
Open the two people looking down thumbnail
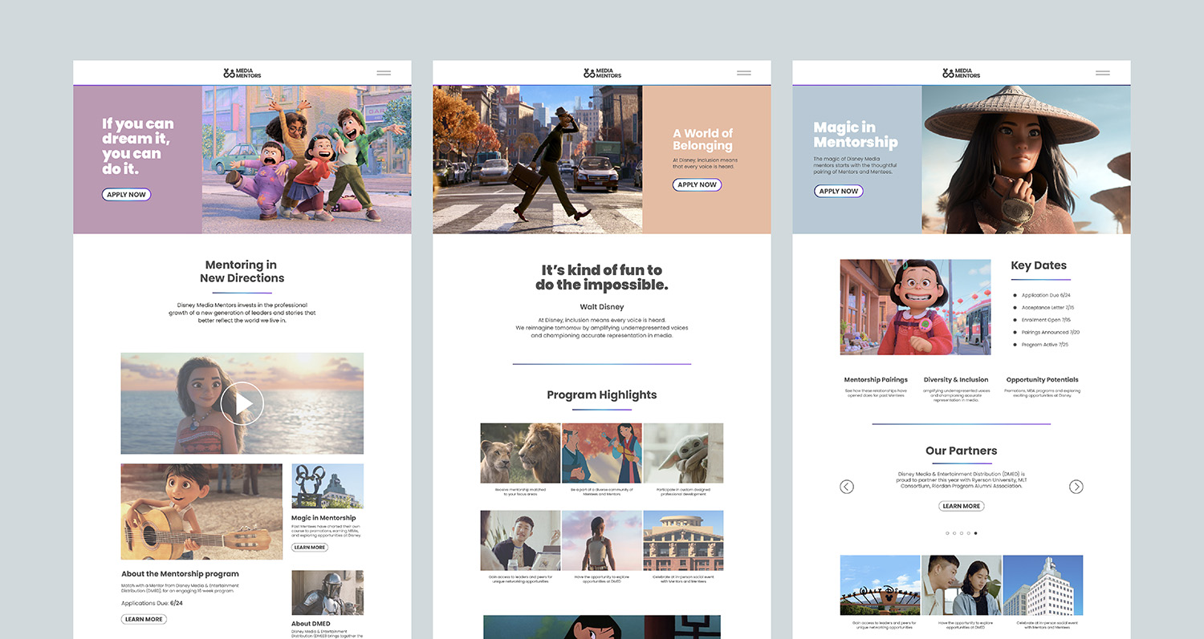tap(962, 585)
